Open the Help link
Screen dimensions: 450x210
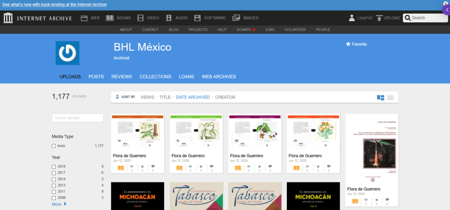[x=222, y=29]
